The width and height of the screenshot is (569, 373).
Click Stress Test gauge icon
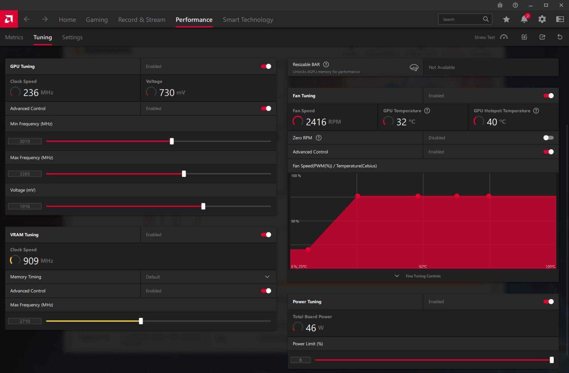pyautogui.click(x=504, y=37)
